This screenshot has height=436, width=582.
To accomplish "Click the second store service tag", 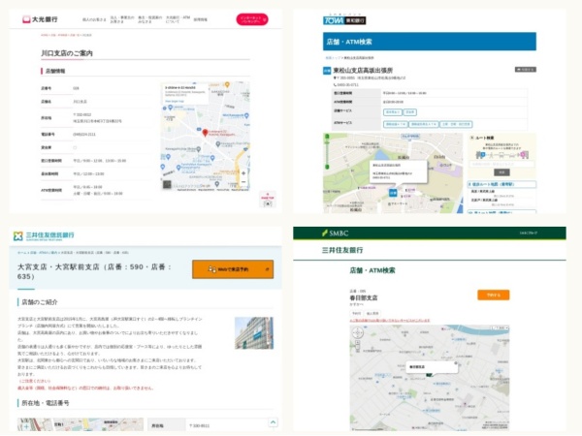I will pos(409,112).
